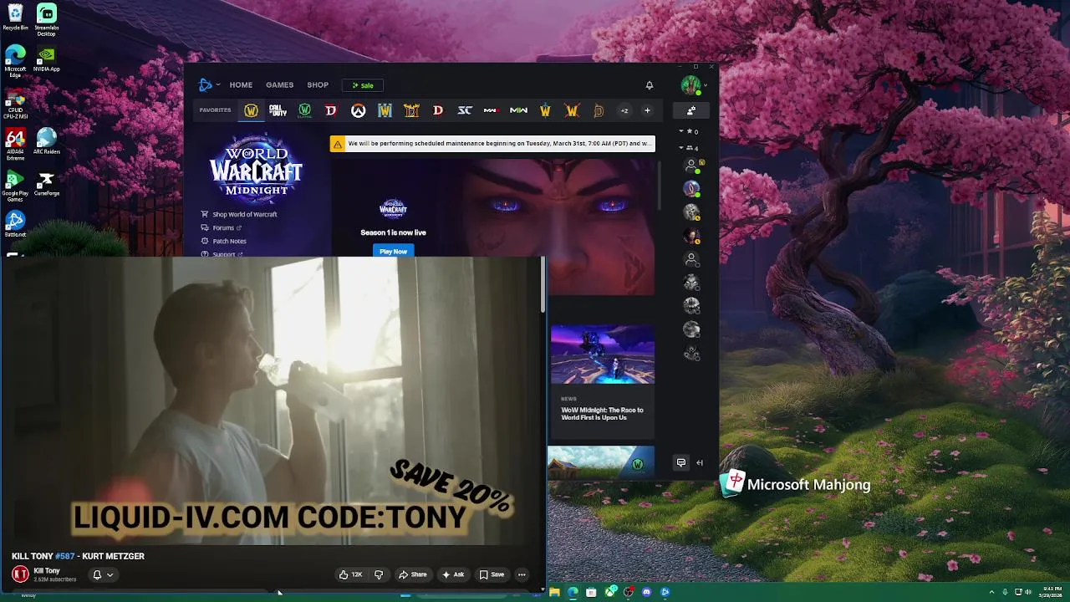Click the Microsoft Mahjong overlay label
The width and height of the screenshot is (1070, 602).
[797, 484]
